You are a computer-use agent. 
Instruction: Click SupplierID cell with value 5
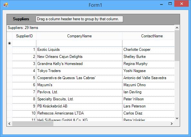coord(24,78)
